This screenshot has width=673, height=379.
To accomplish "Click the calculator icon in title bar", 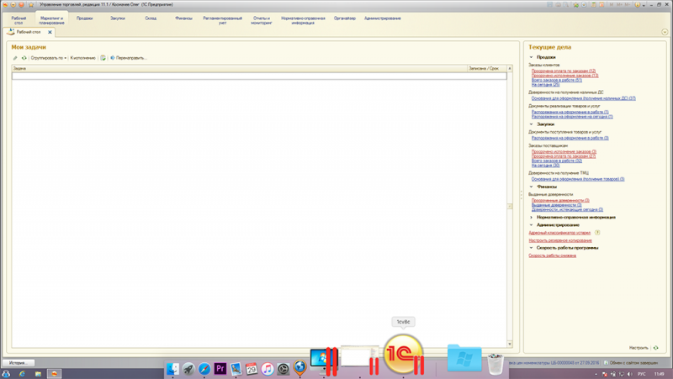I will (x=593, y=5).
